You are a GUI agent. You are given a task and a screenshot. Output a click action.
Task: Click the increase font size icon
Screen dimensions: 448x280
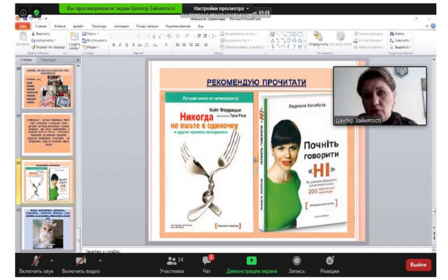(155, 36)
